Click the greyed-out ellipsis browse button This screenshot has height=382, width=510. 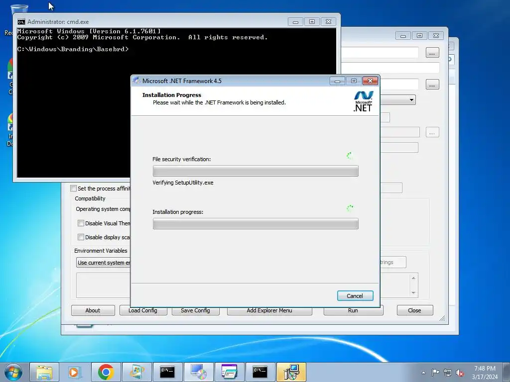click(x=432, y=132)
